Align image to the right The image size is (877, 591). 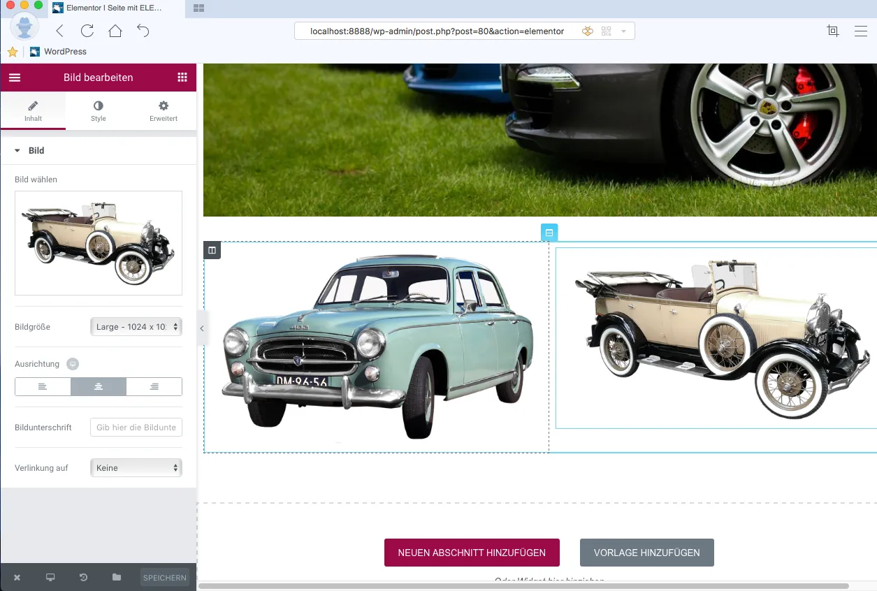point(154,387)
